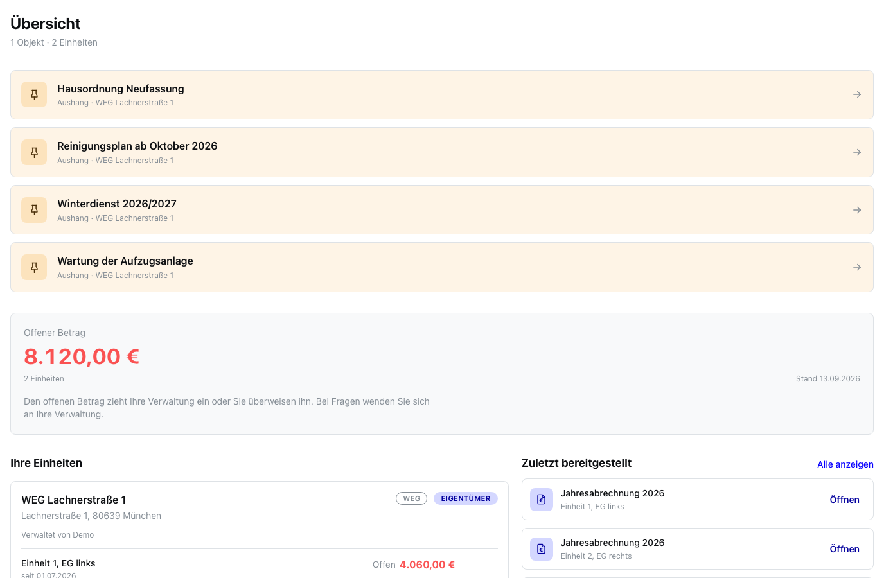884x578 pixels.
Task: Click the Verwaltet von Demo text
Action: 58,535
